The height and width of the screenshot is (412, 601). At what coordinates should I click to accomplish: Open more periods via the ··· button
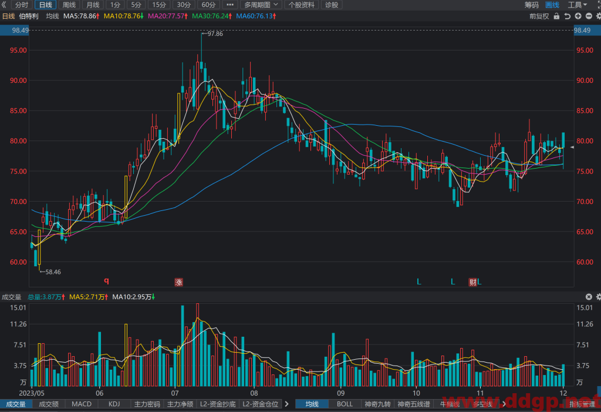click(230, 5)
